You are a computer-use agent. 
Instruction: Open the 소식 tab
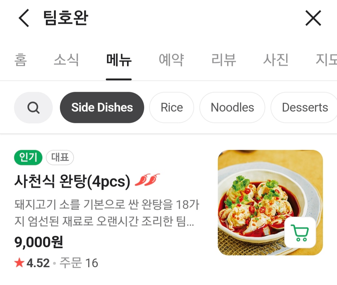(66, 60)
